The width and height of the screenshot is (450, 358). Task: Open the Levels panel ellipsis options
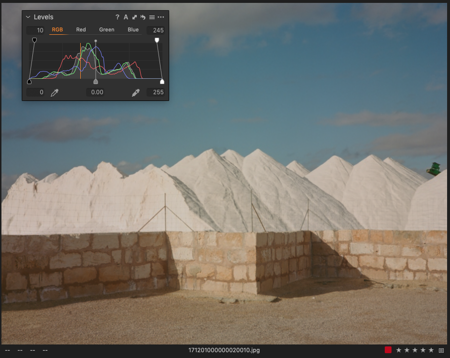[160, 17]
